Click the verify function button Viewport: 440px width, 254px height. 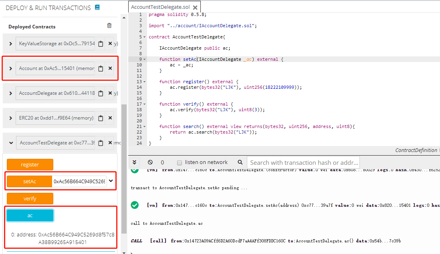point(30,198)
